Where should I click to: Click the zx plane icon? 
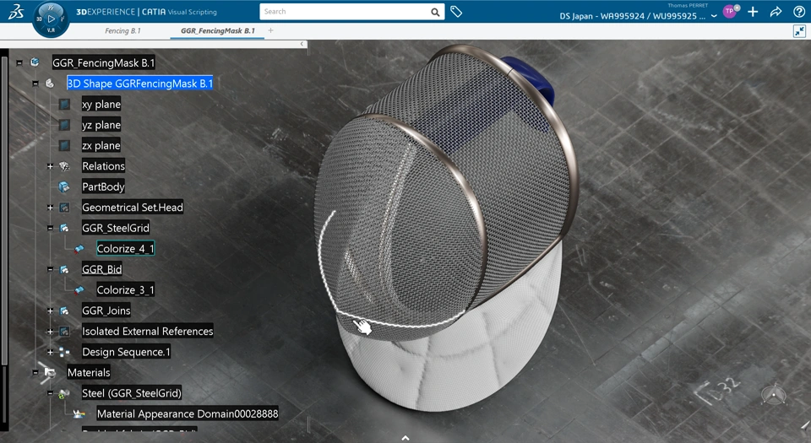64,146
